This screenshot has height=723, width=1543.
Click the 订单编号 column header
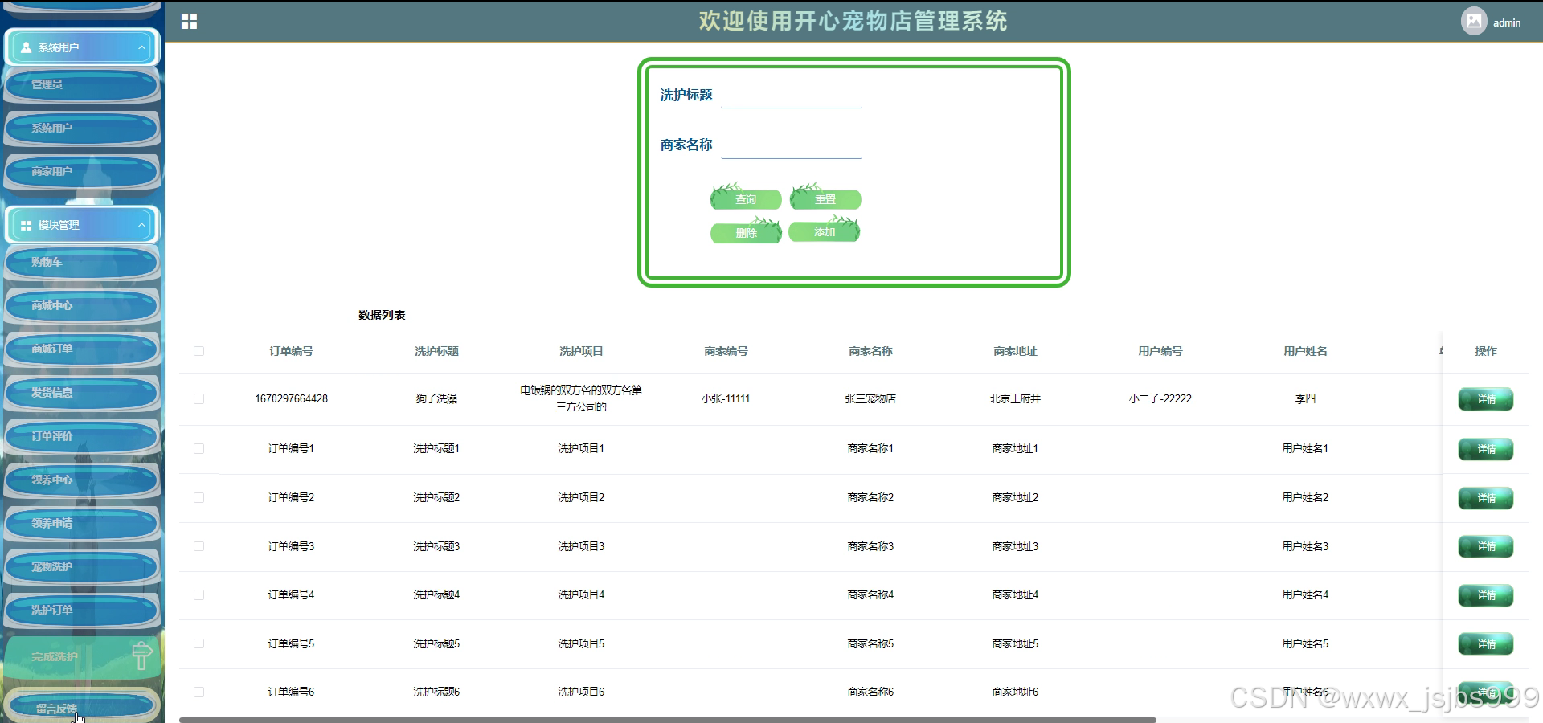click(291, 351)
